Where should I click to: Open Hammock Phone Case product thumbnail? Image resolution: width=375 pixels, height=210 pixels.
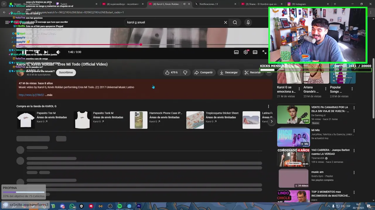click(x=139, y=120)
